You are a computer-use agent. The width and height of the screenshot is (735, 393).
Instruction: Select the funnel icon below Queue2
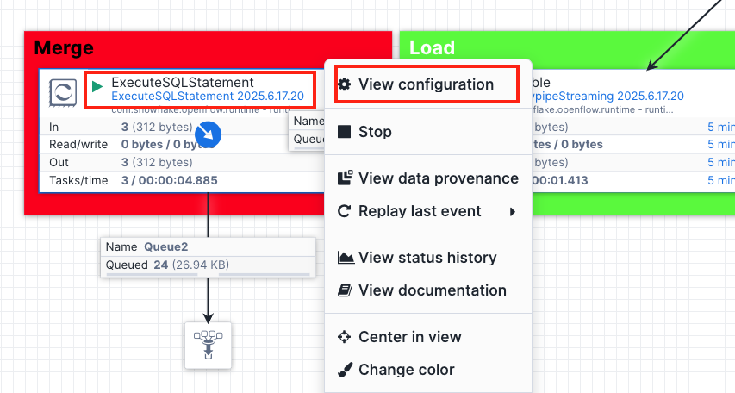pyautogui.click(x=209, y=345)
